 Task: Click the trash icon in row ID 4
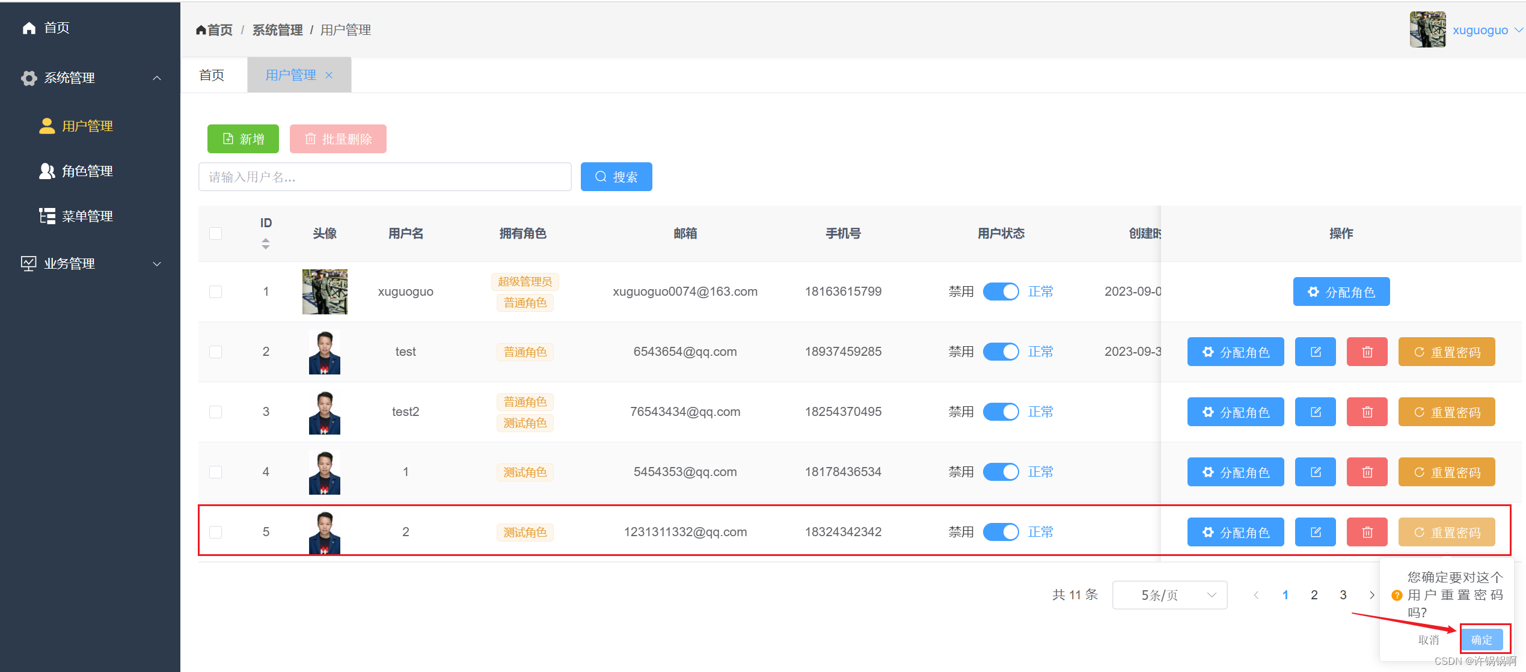(x=1367, y=472)
